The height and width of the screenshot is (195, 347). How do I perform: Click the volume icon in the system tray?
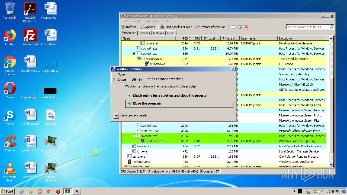point(315,191)
